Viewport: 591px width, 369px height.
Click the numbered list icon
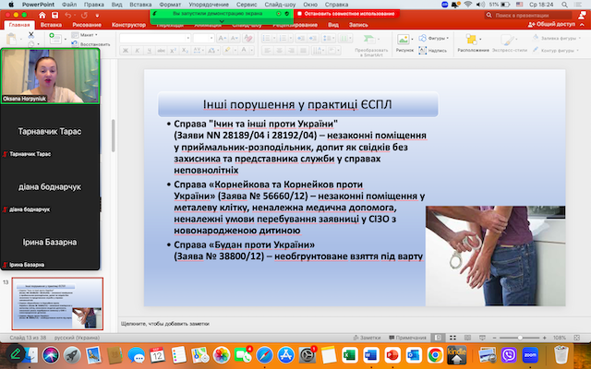tap(282, 38)
